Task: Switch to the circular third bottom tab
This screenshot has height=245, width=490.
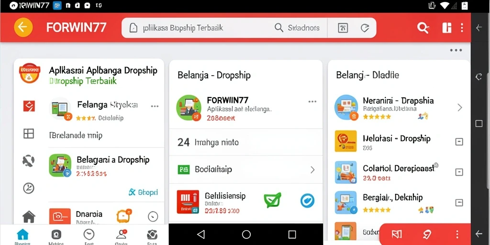Action: click(x=89, y=235)
